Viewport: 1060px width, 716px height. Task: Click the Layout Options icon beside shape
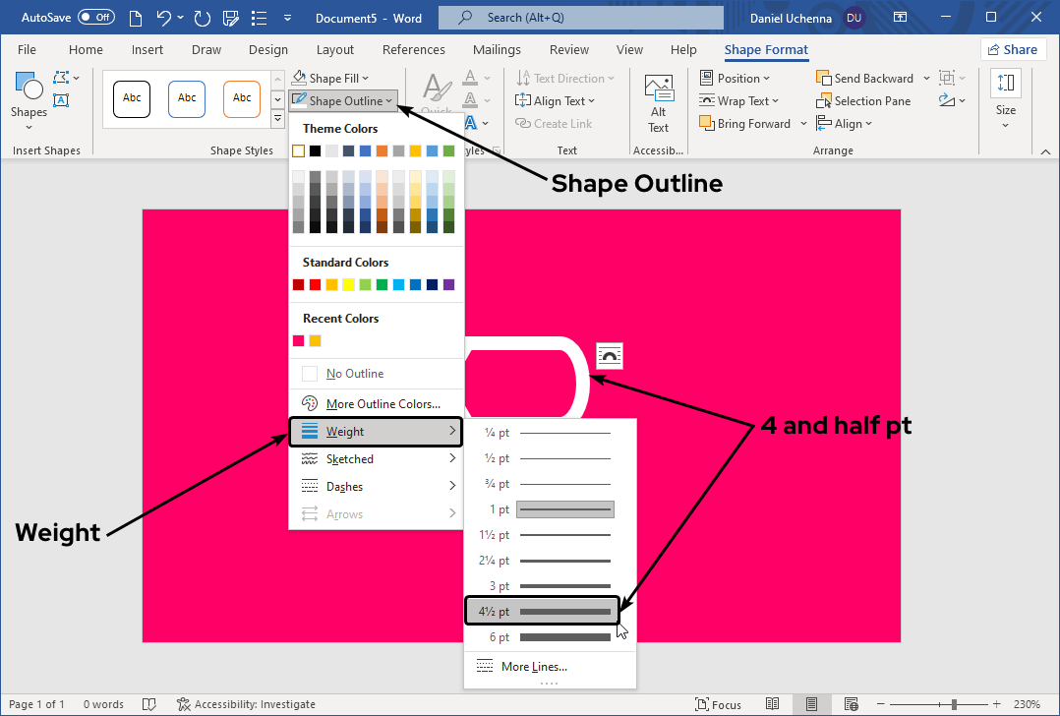[x=610, y=356]
